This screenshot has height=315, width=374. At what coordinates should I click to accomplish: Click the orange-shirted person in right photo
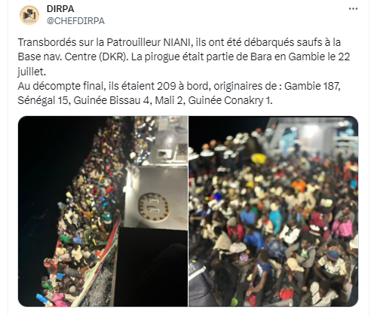[x=299, y=185]
